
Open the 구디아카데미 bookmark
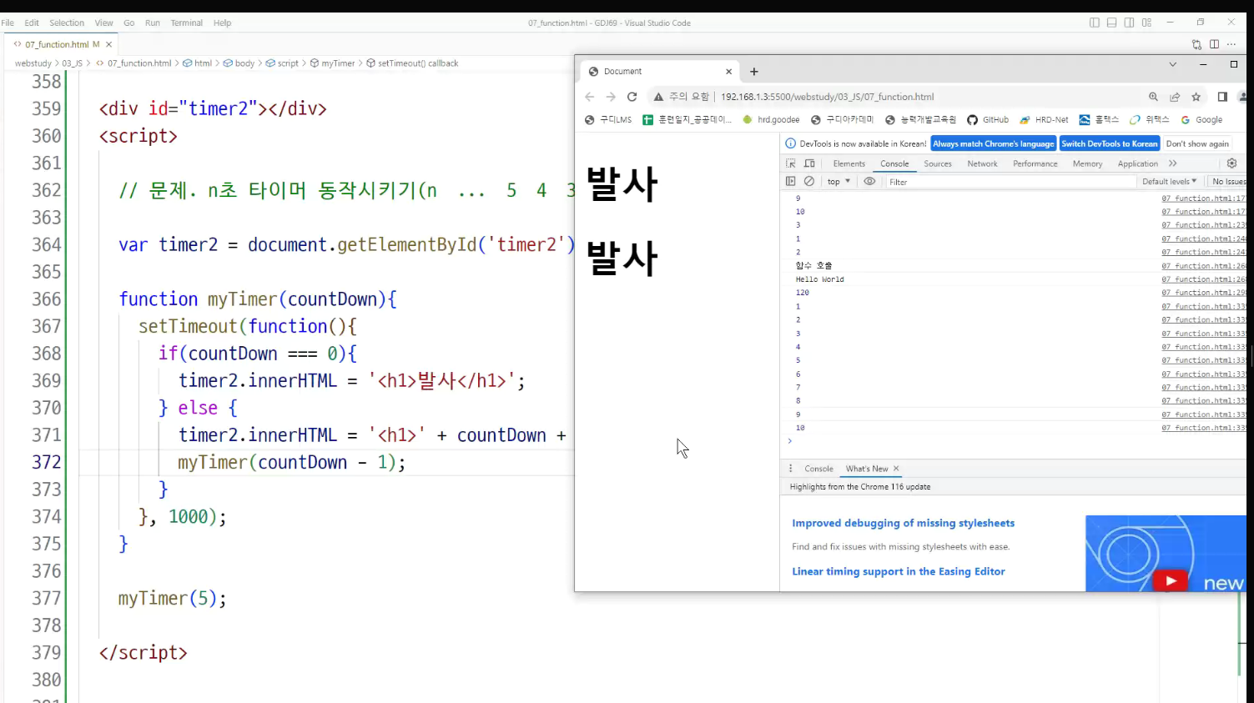click(x=843, y=120)
